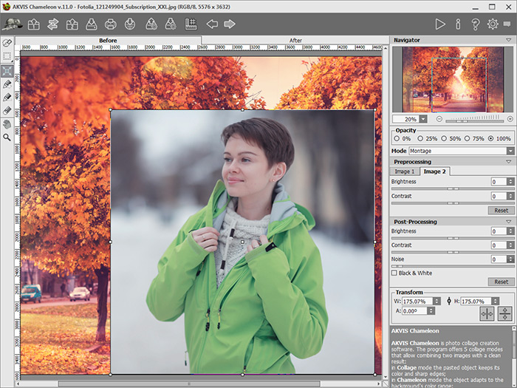Select the dotted rectangle selection tool
Screen dimensions: 517x388
[7, 56]
